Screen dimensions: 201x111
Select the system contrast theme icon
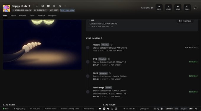162,109
